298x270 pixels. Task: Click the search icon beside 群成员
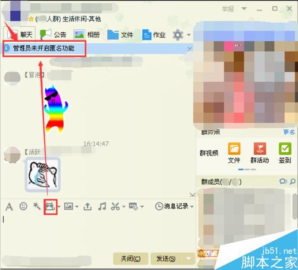[x=293, y=181]
